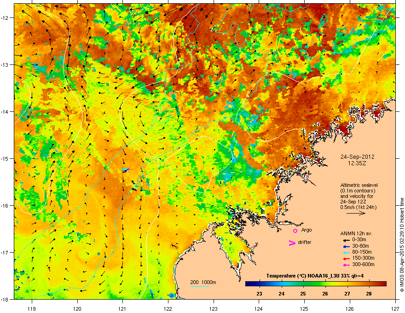405x313 pixels.
Task: Click the 'ANMN 12h av.' heading
Action: (356, 233)
